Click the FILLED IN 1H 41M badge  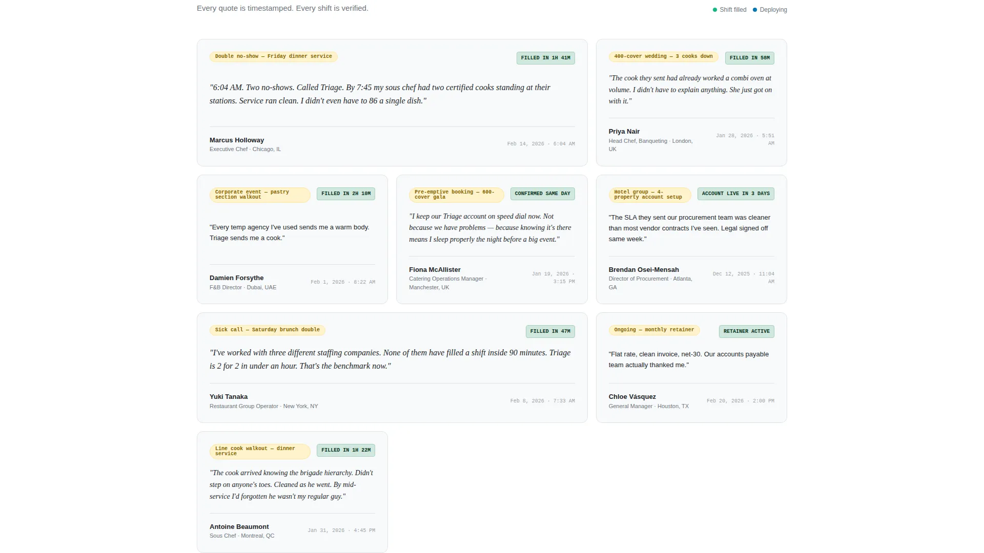click(545, 58)
